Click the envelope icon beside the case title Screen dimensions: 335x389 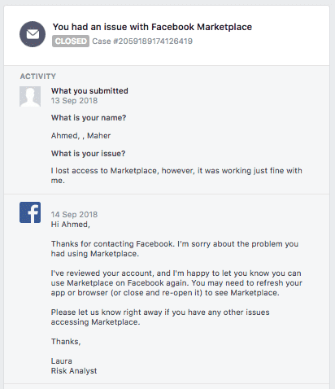tap(33, 34)
